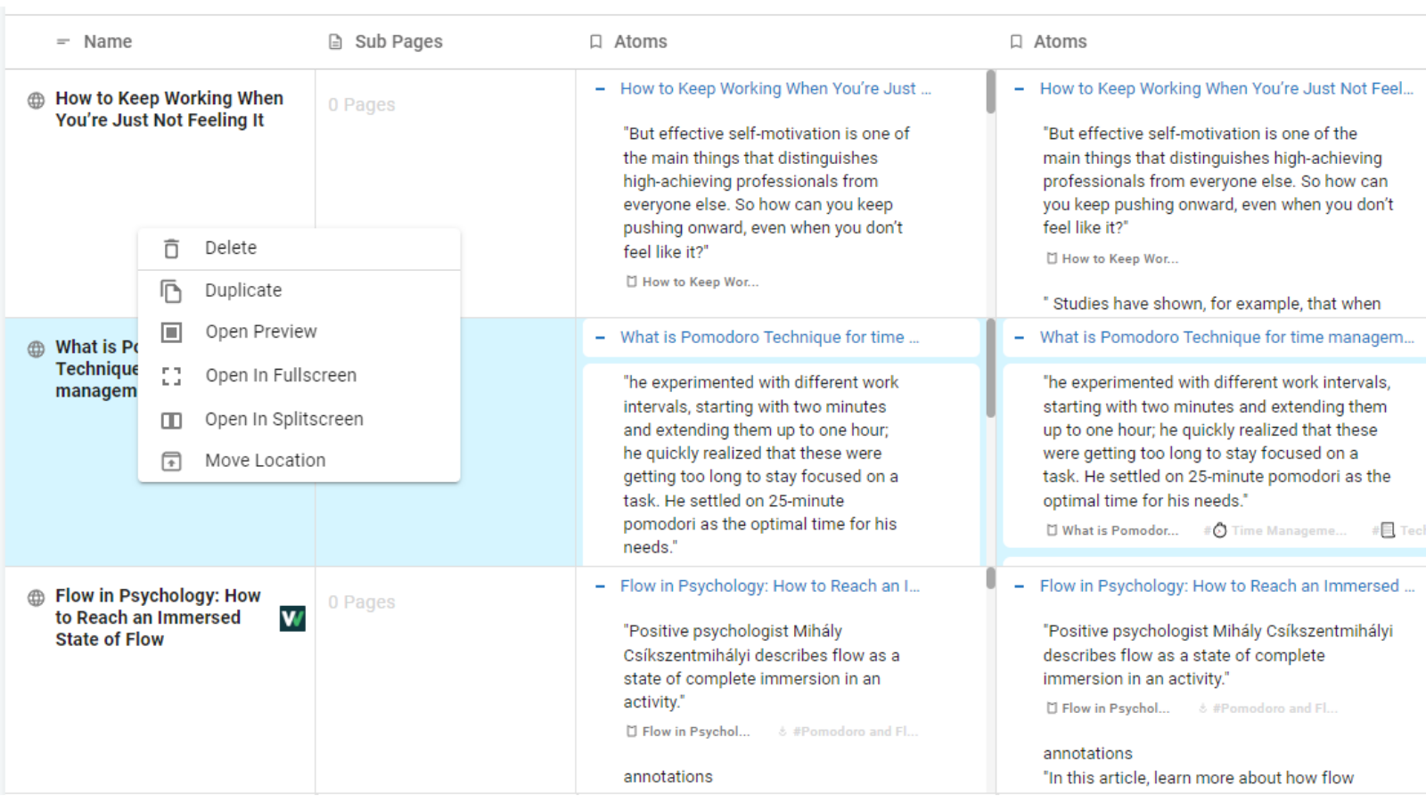Click the fullscreen corners icon
Image resolution: width=1426 pixels, height=802 pixels.
tap(171, 376)
